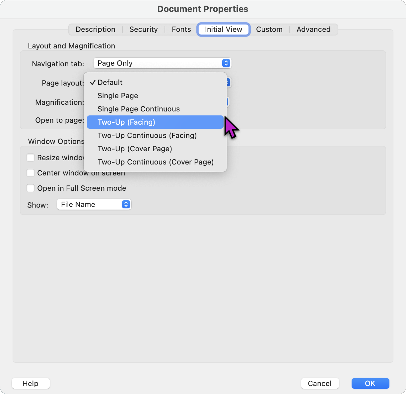The image size is (406, 394).
Task: Check Open in Full Screen mode
Action: point(30,188)
